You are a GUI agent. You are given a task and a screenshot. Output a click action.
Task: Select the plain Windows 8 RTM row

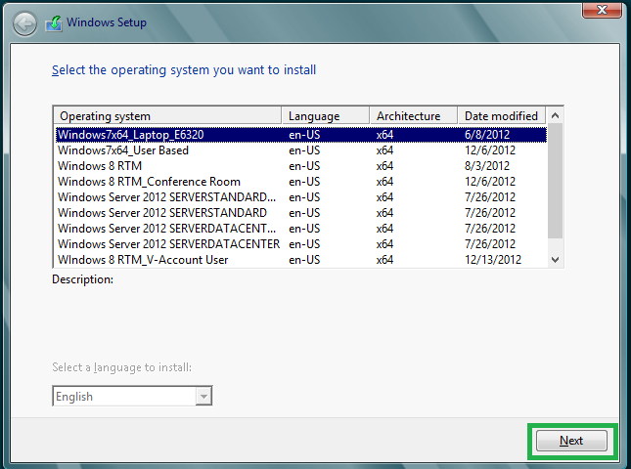click(x=301, y=166)
